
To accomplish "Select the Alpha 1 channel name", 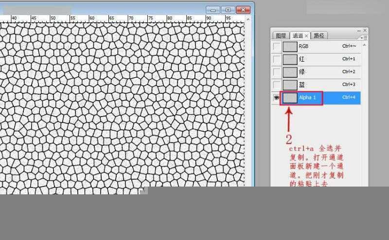I will (307, 98).
